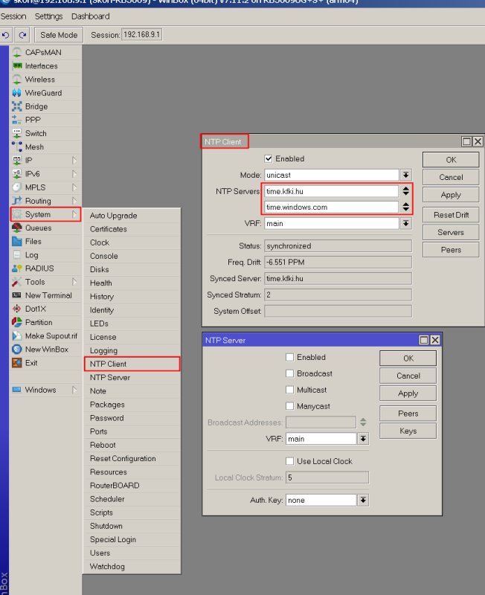Click stepper arrows beside time.windows.com

point(406,207)
